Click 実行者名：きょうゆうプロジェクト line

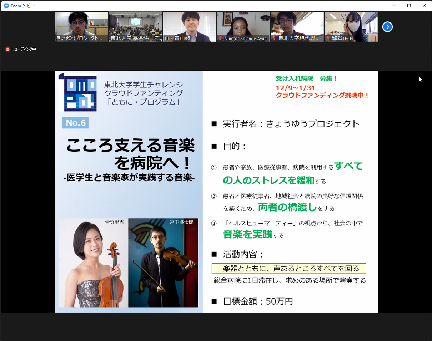coord(291,124)
